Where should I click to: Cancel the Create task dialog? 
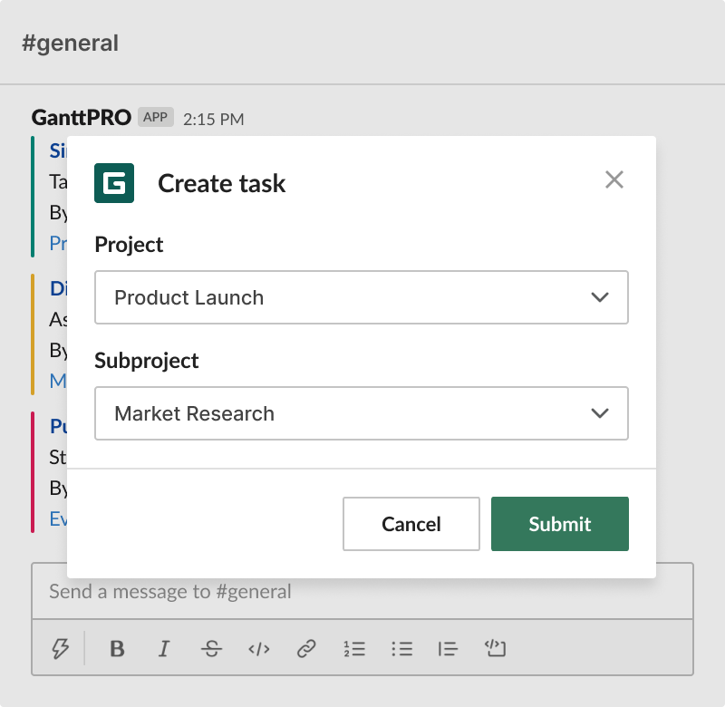coord(411,524)
